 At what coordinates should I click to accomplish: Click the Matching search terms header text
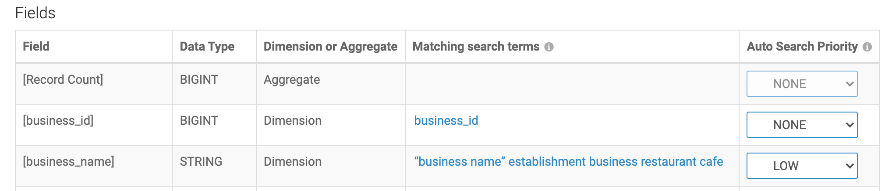[x=476, y=47]
